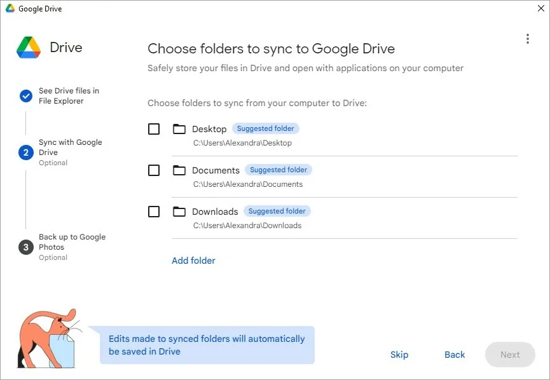
Task: Check the Documents folder checkbox
Action: click(x=153, y=170)
